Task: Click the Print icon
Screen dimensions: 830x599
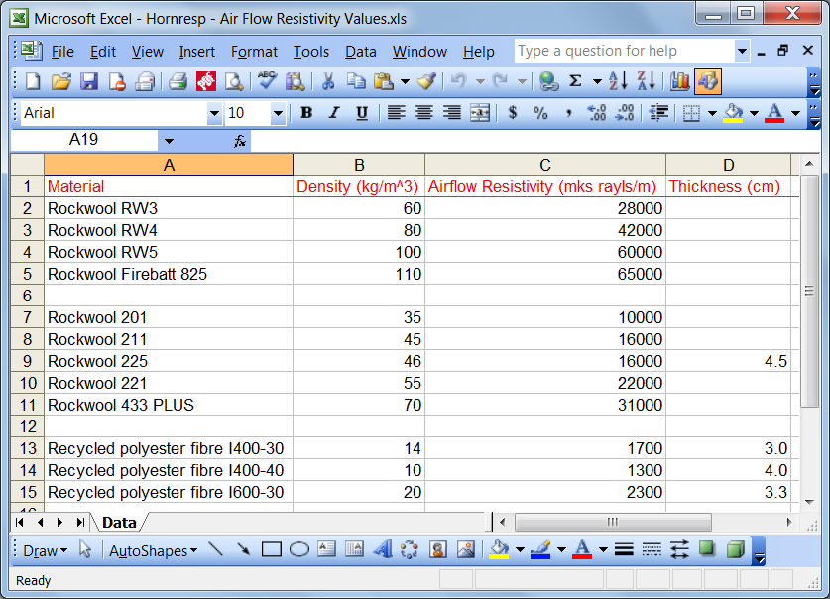Action: click(178, 81)
